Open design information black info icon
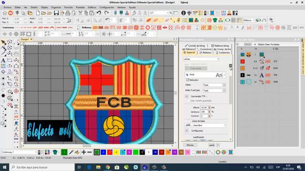 [183, 13]
